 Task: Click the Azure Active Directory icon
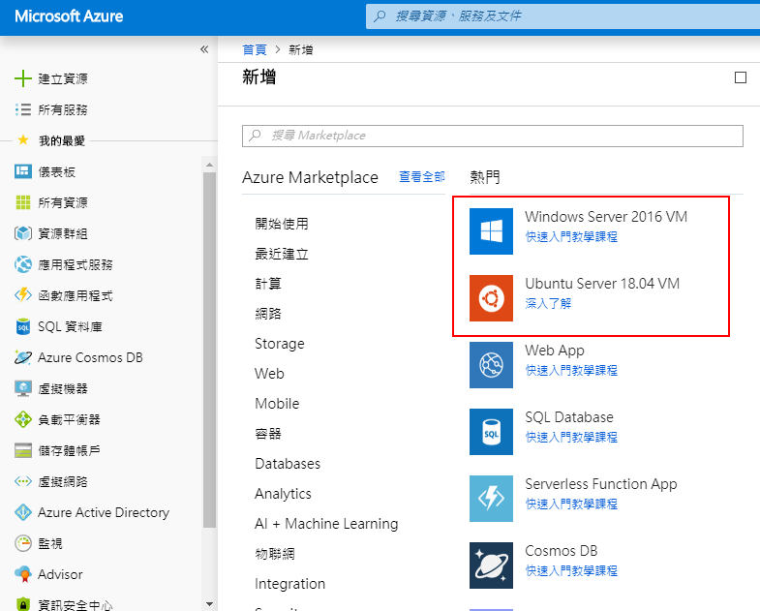pos(23,512)
